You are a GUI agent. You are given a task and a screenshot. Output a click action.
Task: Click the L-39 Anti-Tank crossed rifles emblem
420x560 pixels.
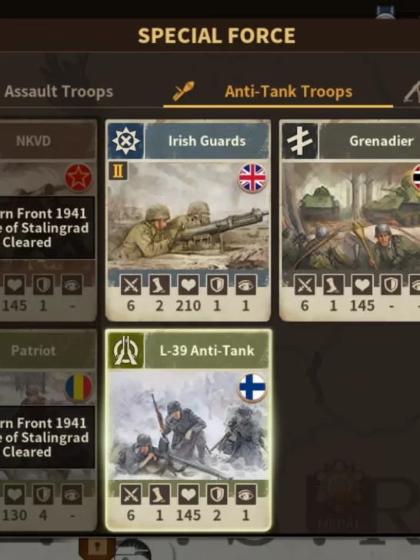coord(125,350)
